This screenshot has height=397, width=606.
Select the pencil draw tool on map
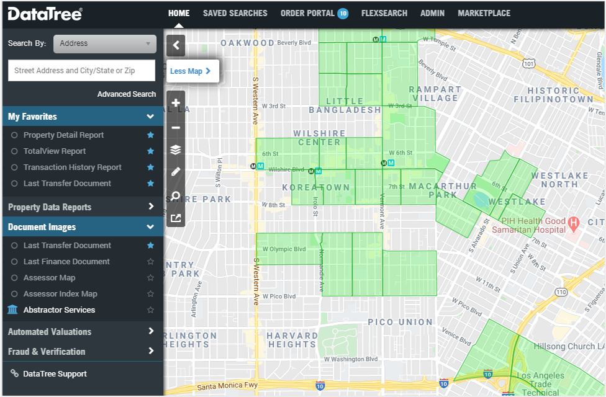176,172
